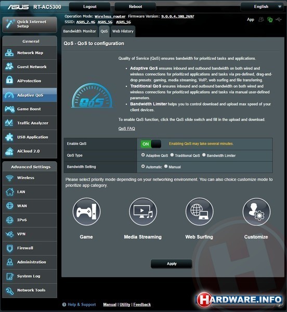Open firmware version 9.0.0.4.380_2697 link
Image resolution: width=287 pixels, height=312 pixels.
point(178,16)
